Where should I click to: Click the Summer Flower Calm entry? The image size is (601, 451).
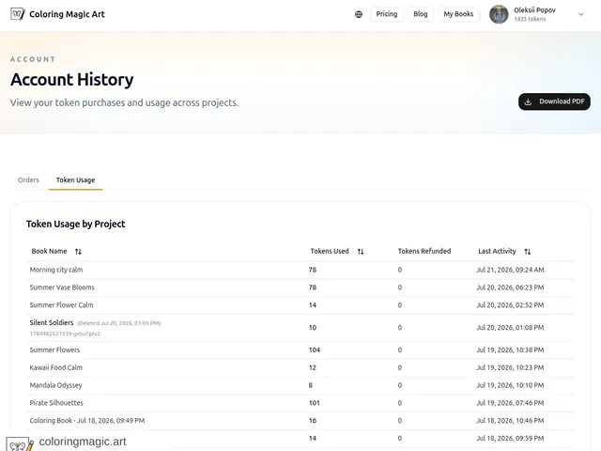(x=61, y=305)
